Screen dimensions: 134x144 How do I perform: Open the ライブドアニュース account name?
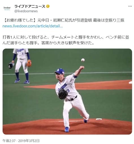point(30,6)
